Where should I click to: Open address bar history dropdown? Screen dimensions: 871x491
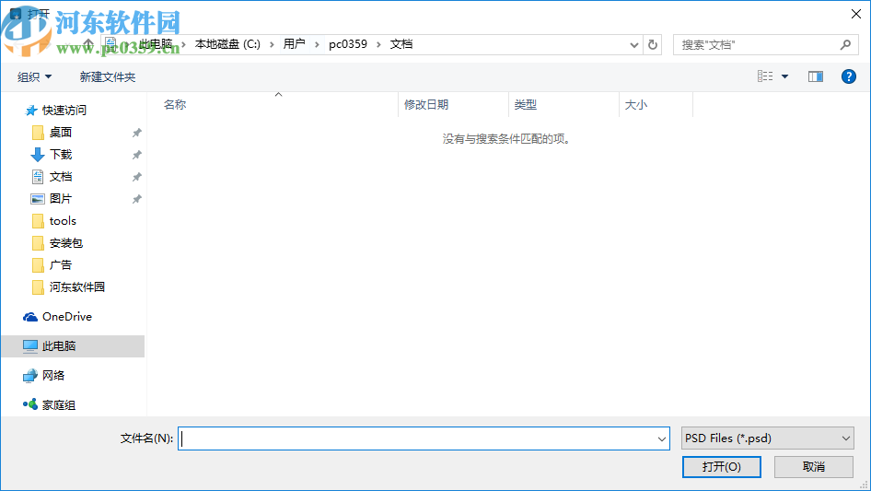click(x=633, y=45)
